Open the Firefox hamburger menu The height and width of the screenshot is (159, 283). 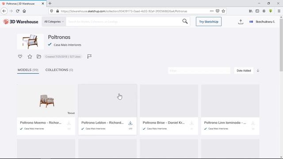tap(279, 11)
